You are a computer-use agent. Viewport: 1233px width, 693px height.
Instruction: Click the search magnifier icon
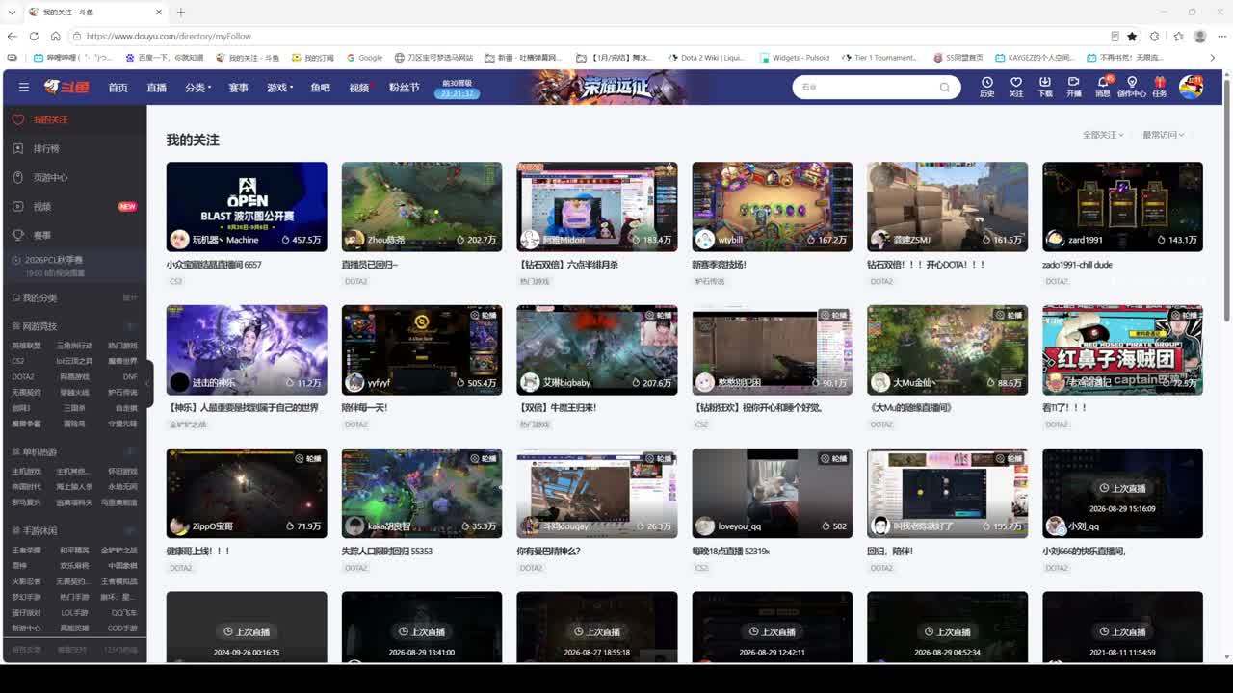(x=945, y=87)
